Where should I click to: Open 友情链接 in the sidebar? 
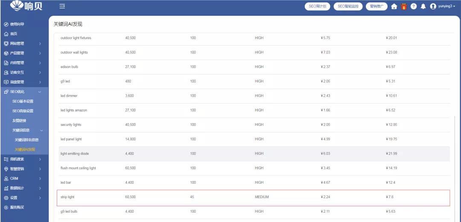19,121
